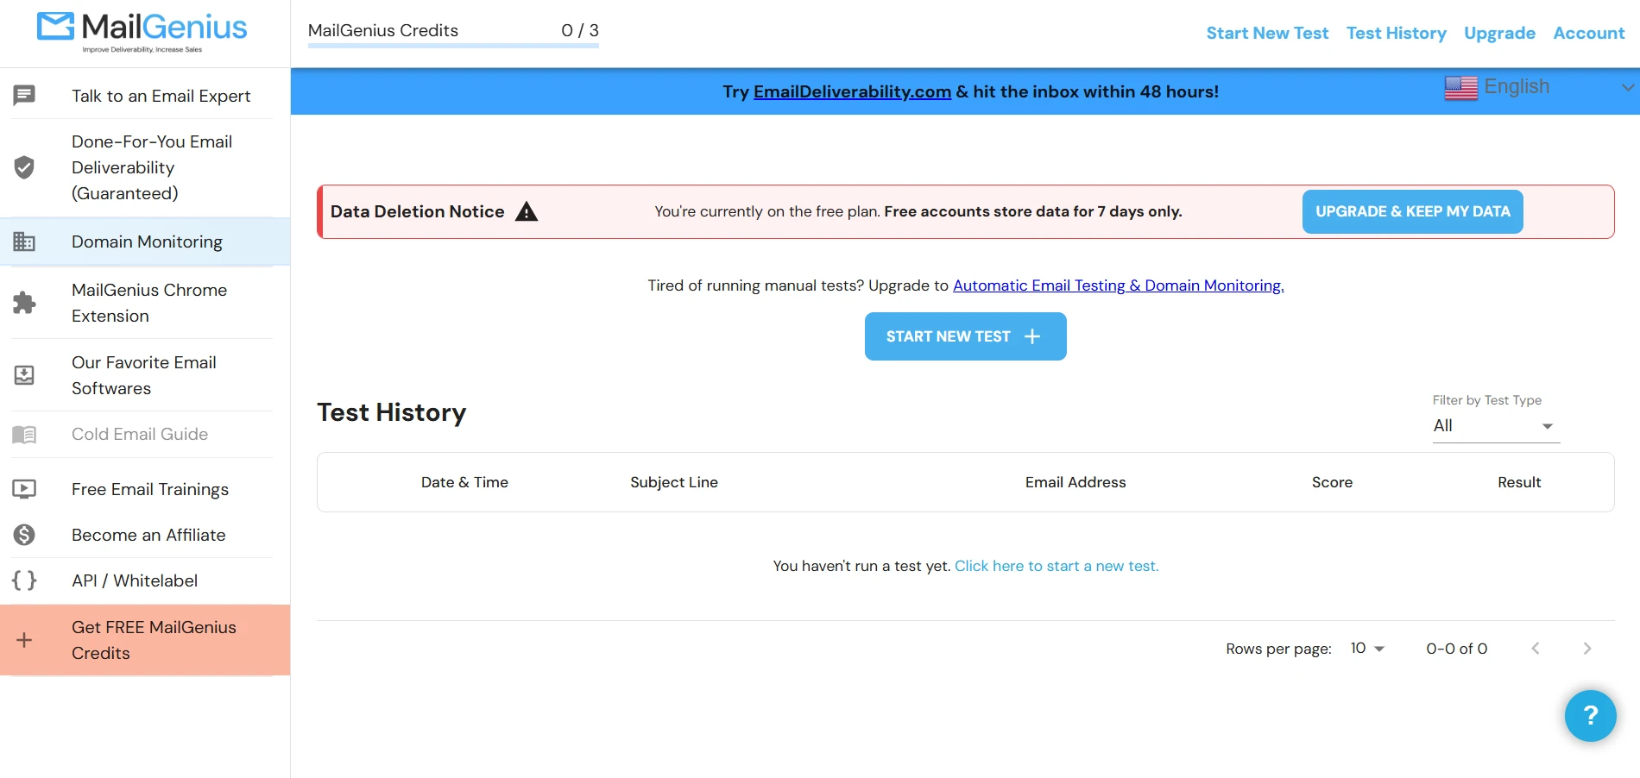Click the Result column header

point(1519,482)
